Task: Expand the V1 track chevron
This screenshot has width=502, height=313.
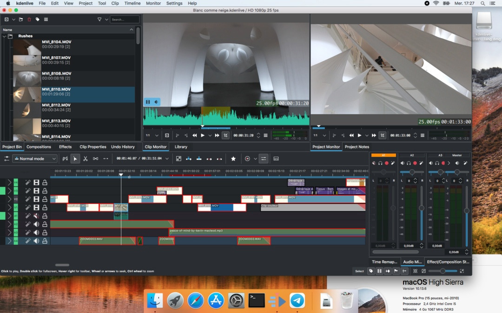Action: pos(9,207)
